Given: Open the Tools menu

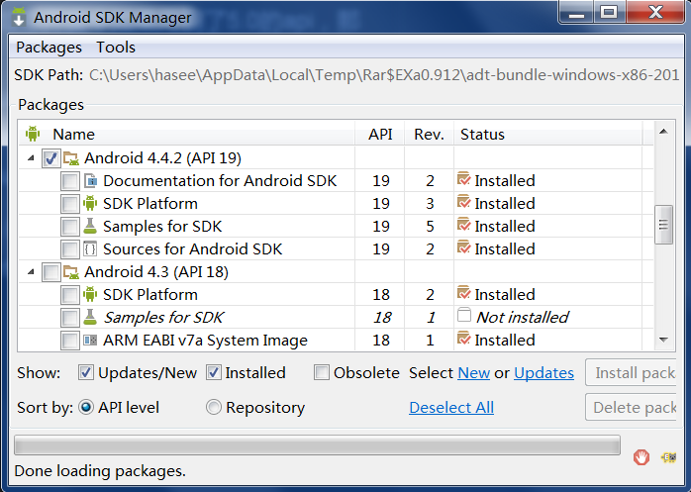Looking at the screenshot, I should tap(116, 48).
